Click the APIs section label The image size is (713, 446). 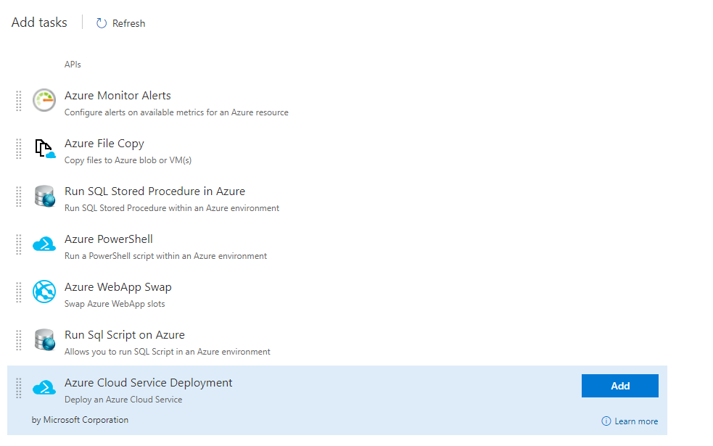73,64
